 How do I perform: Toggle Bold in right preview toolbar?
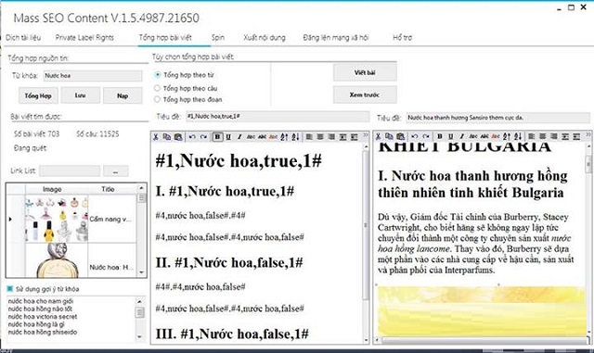(440, 136)
